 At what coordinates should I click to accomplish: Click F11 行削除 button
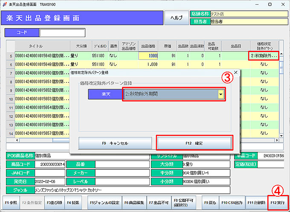(255, 202)
